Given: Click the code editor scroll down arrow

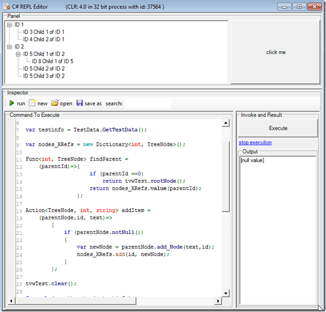Looking at the screenshot, I should click(x=226, y=293).
